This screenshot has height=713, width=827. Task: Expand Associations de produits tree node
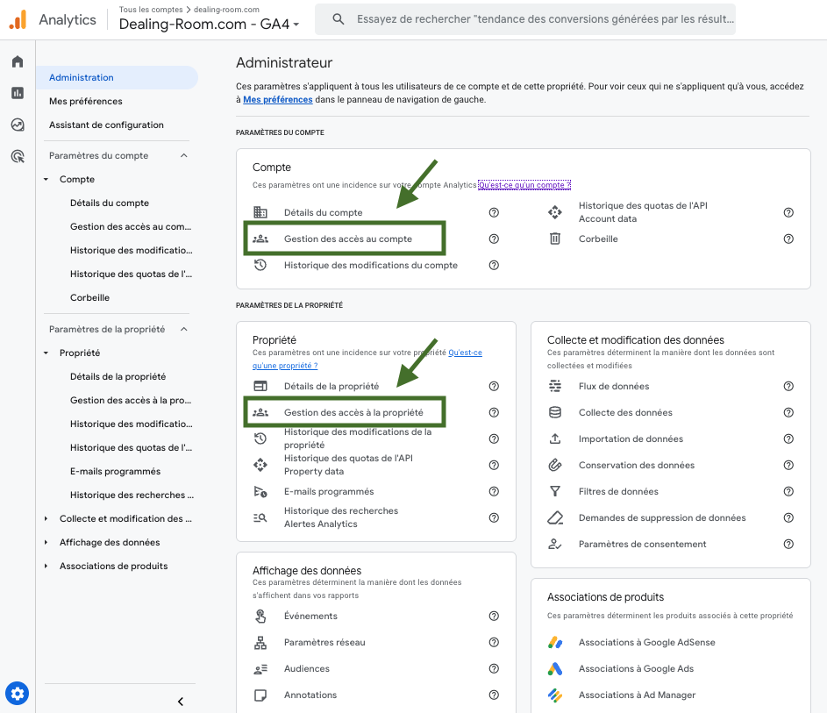(x=46, y=566)
